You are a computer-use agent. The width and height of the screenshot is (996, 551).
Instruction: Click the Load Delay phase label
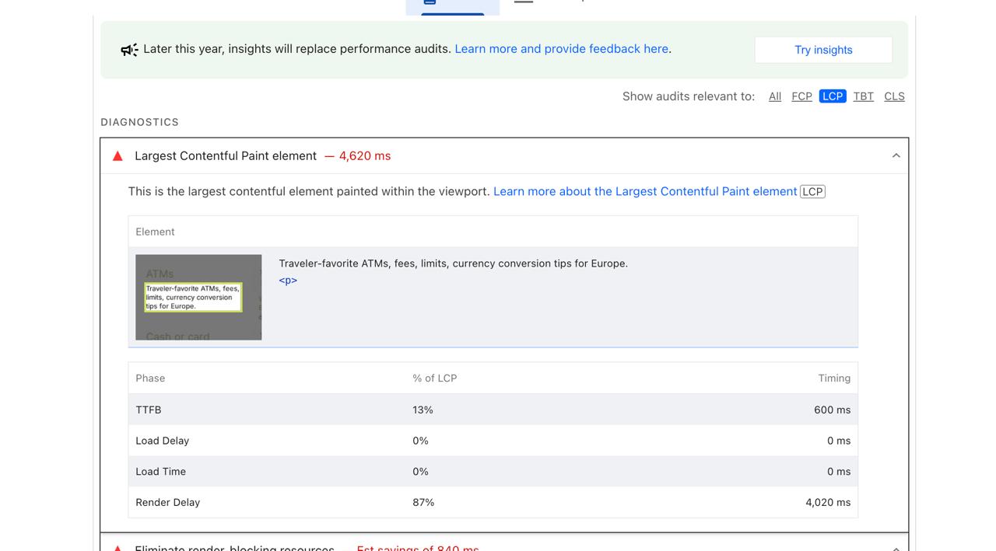pos(162,441)
